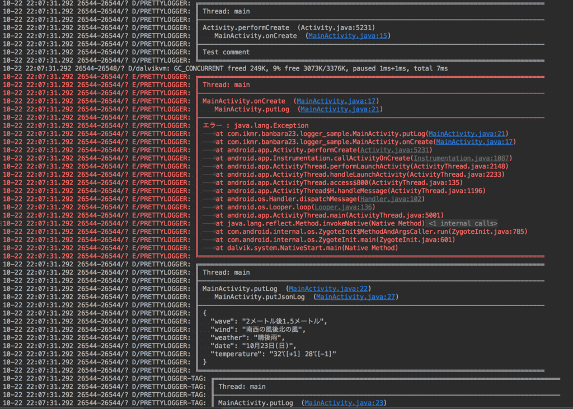Image resolution: width=573 pixels, height=409 pixels.
Task: Expand the <1 internal calls> folded region
Action: pos(463,223)
